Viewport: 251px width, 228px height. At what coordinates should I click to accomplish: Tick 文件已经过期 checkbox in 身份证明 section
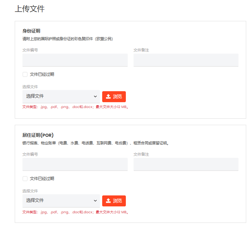tap(25, 74)
